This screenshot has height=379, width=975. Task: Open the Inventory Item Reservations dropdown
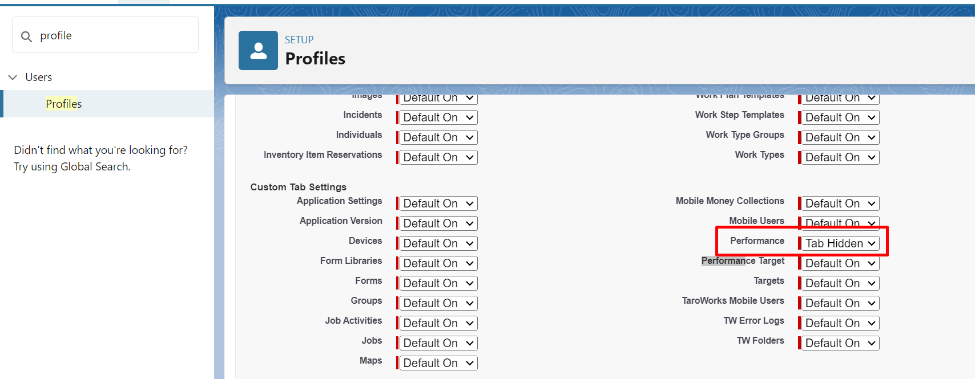438,157
